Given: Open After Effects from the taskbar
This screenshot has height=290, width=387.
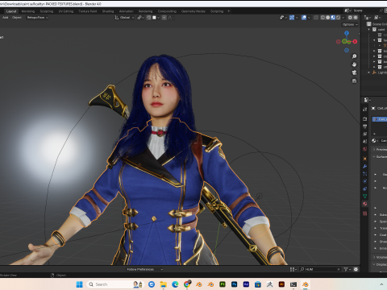Looking at the screenshot, I should [x=246, y=284].
